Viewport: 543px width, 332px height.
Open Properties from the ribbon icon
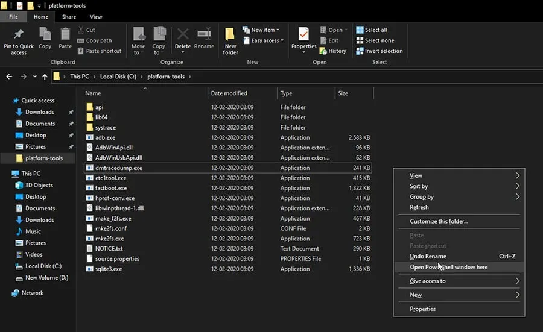303,35
